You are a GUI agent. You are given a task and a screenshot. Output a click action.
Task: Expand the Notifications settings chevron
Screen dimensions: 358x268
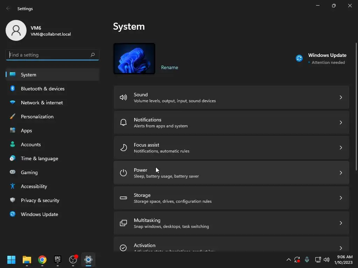[341, 122]
